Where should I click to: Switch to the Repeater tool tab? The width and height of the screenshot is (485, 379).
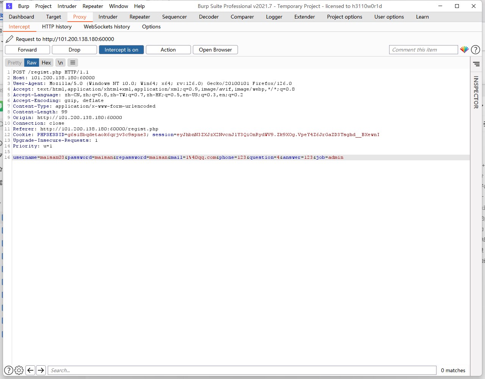140,17
